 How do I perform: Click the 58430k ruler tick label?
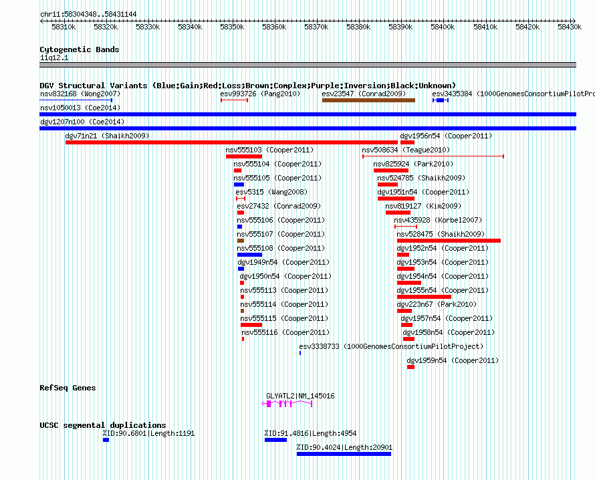569,27
